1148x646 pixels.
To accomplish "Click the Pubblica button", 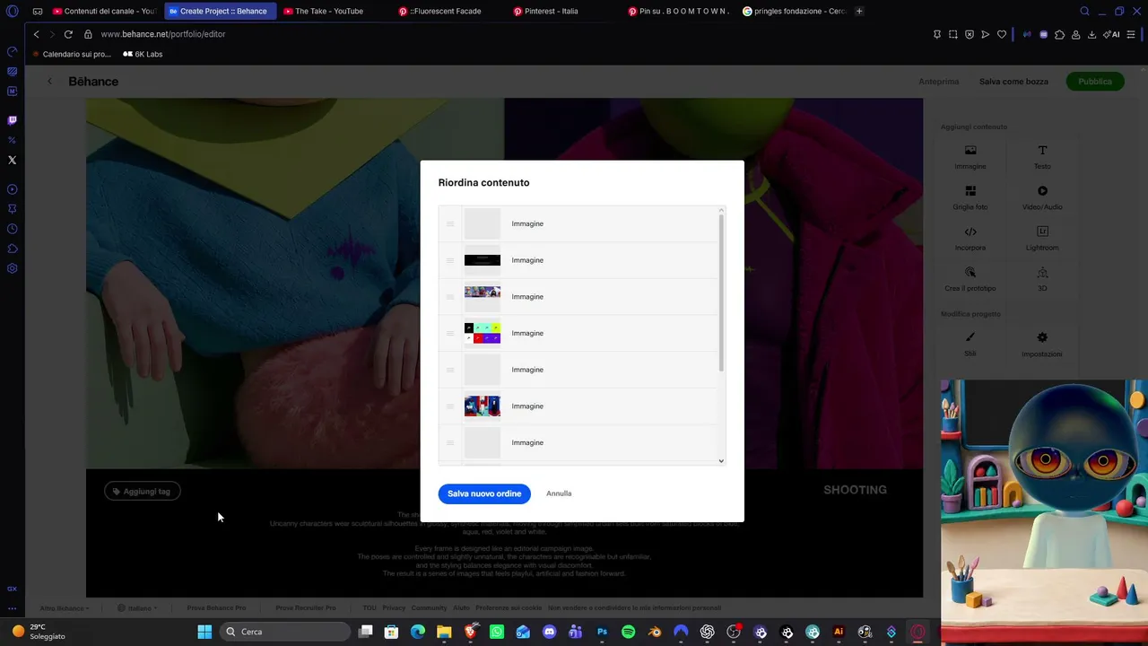I will tap(1095, 82).
